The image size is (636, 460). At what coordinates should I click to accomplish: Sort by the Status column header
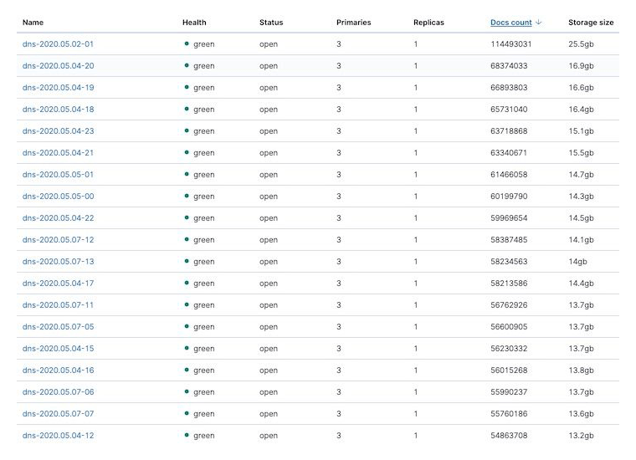[x=271, y=23]
